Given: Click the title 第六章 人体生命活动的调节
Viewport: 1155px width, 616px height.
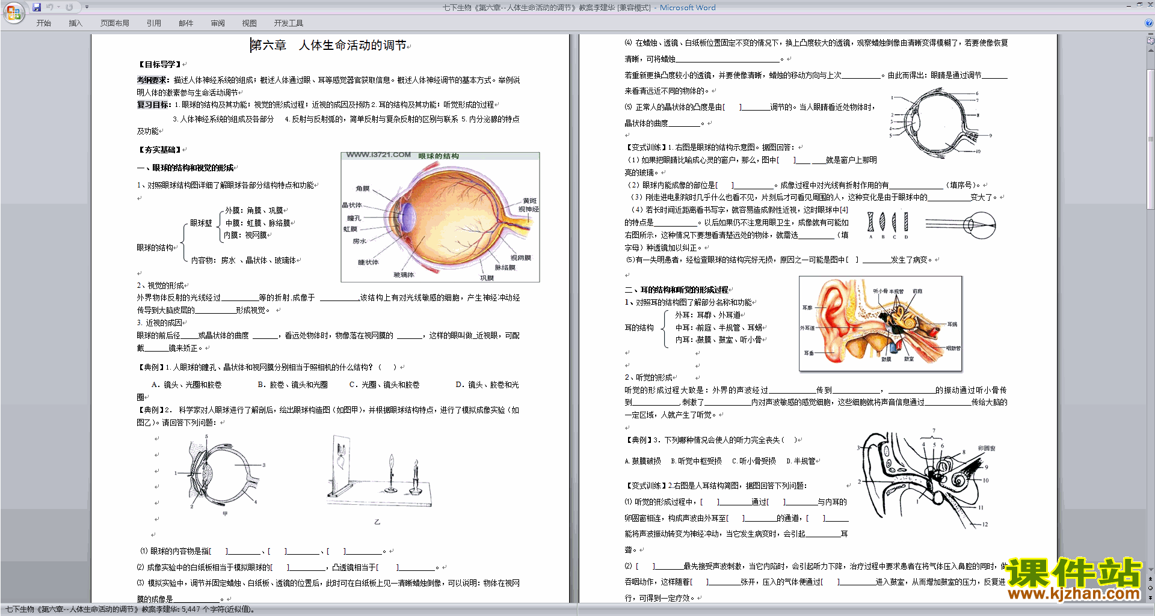Looking at the screenshot, I should pyautogui.click(x=328, y=45).
